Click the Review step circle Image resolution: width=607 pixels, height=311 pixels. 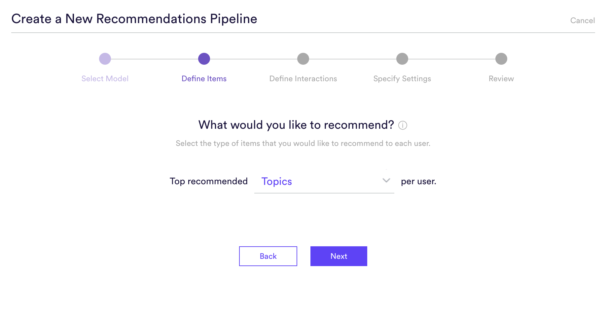pos(501,59)
